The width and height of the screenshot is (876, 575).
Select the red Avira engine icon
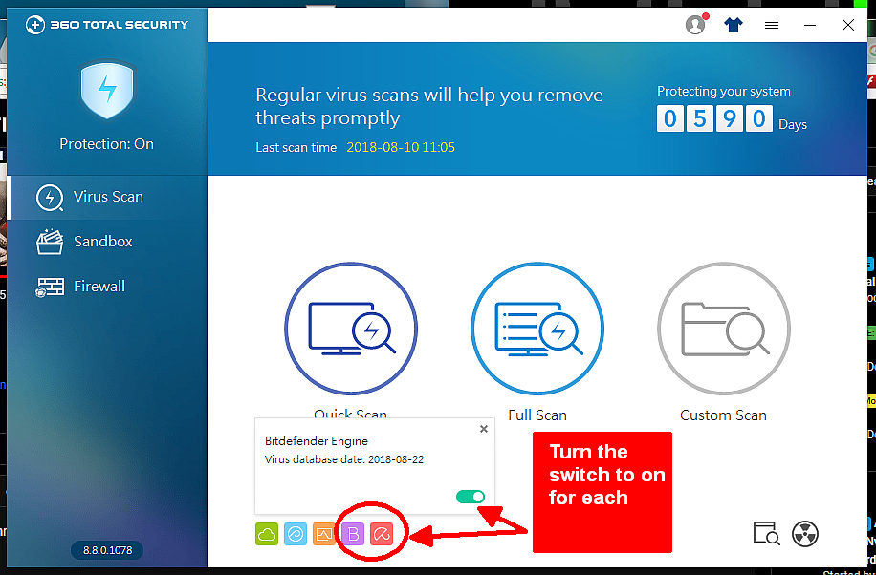pyautogui.click(x=382, y=534)
